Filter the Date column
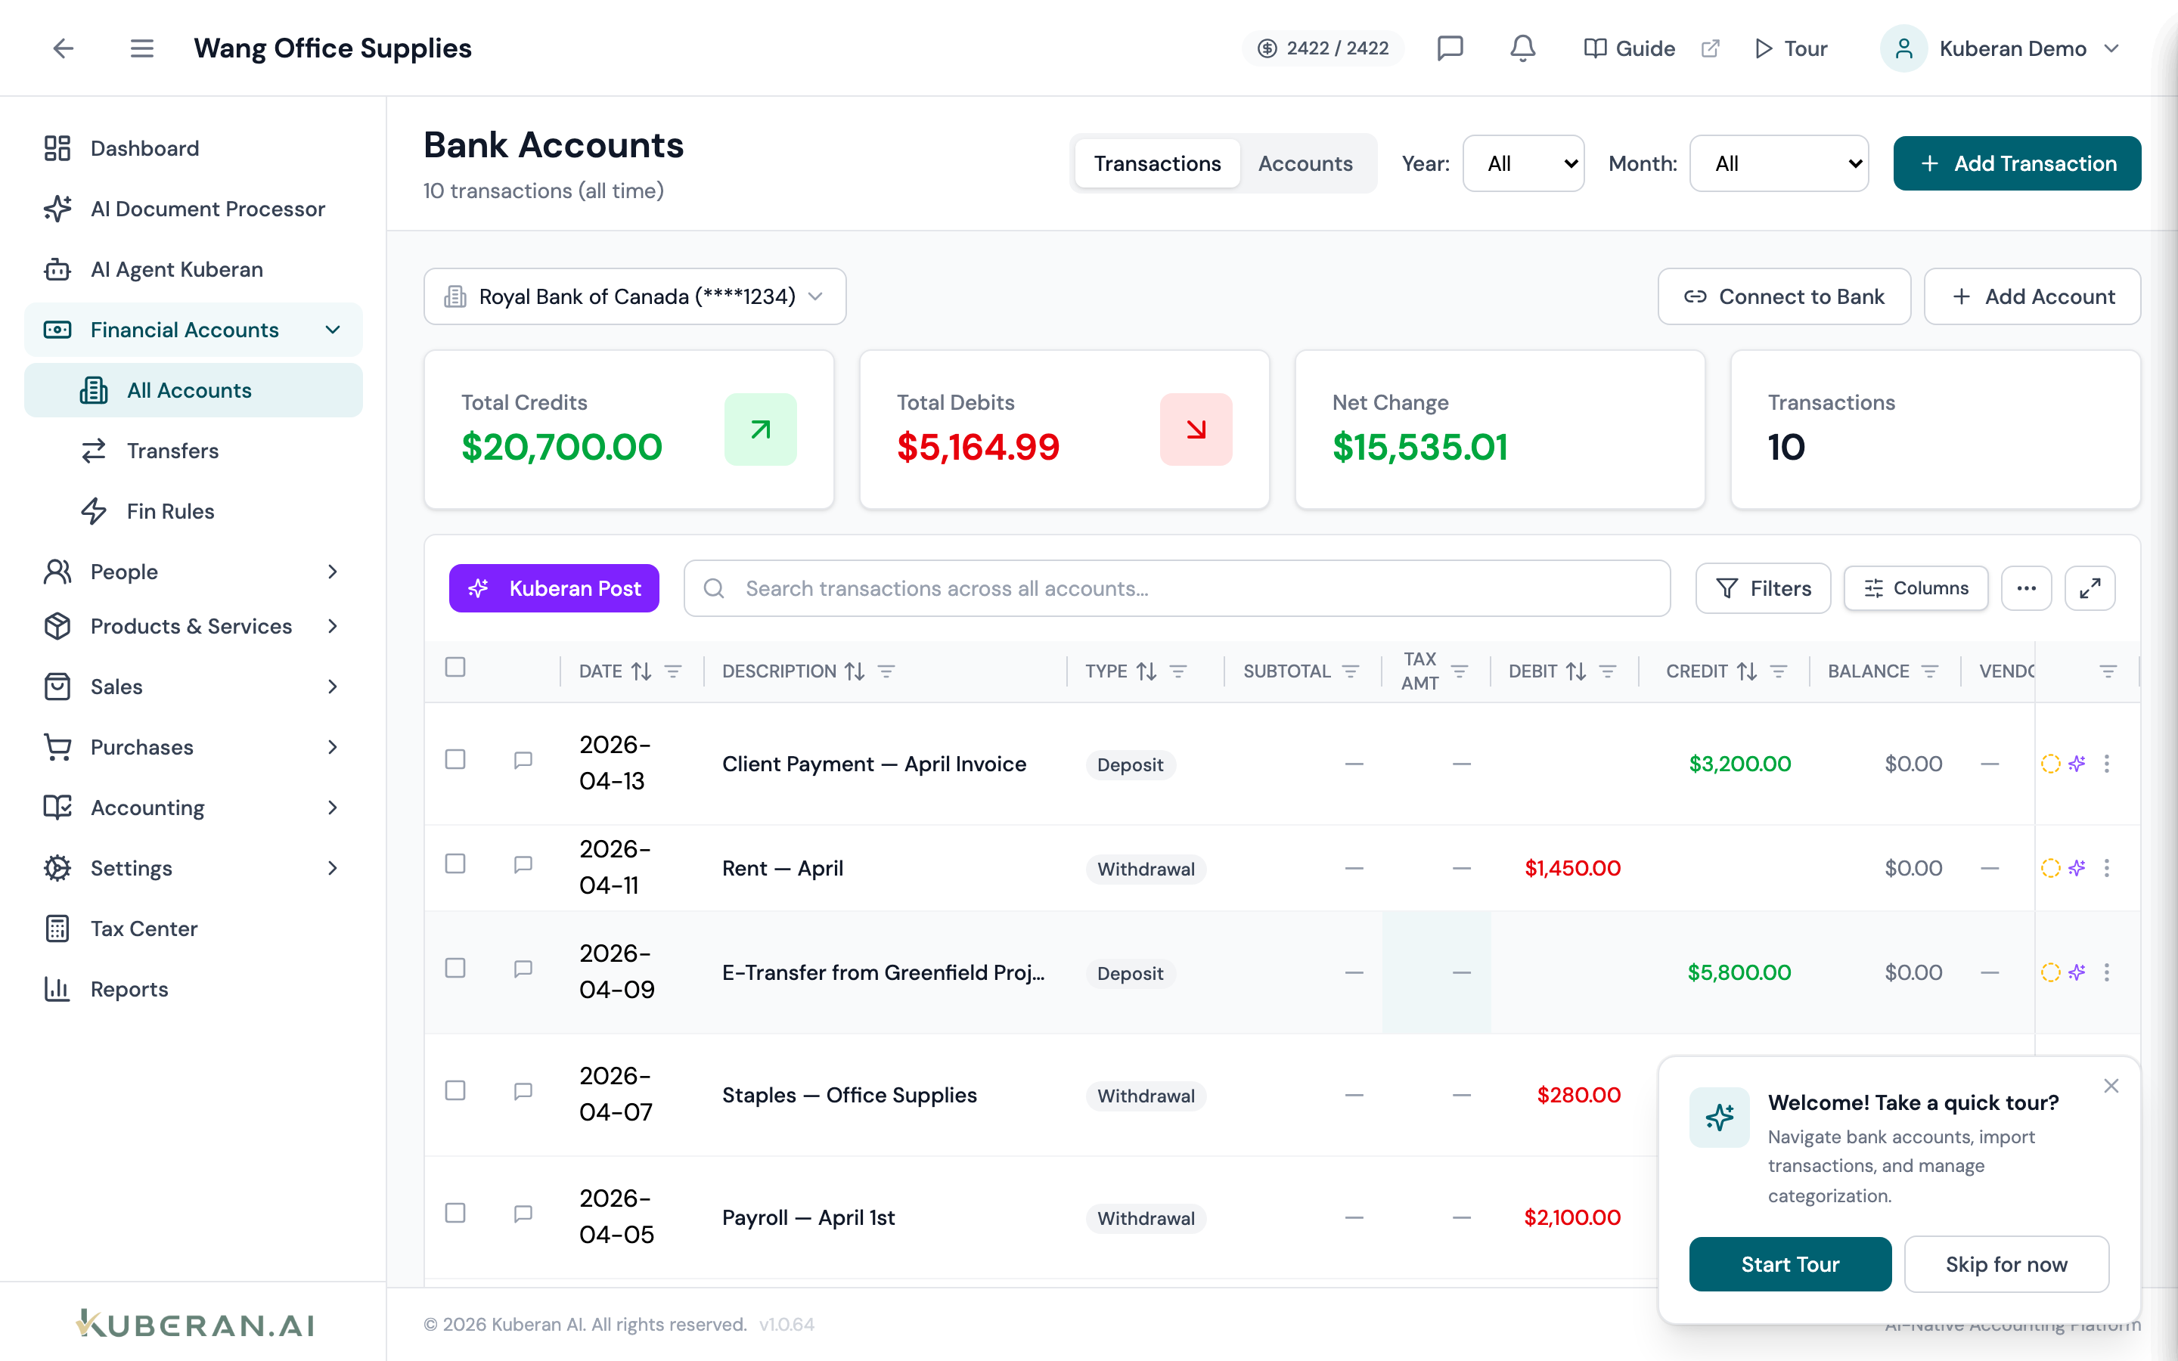Image resolution: width=2178 pixels, height=1361 pixels. (x=672, y=671)
